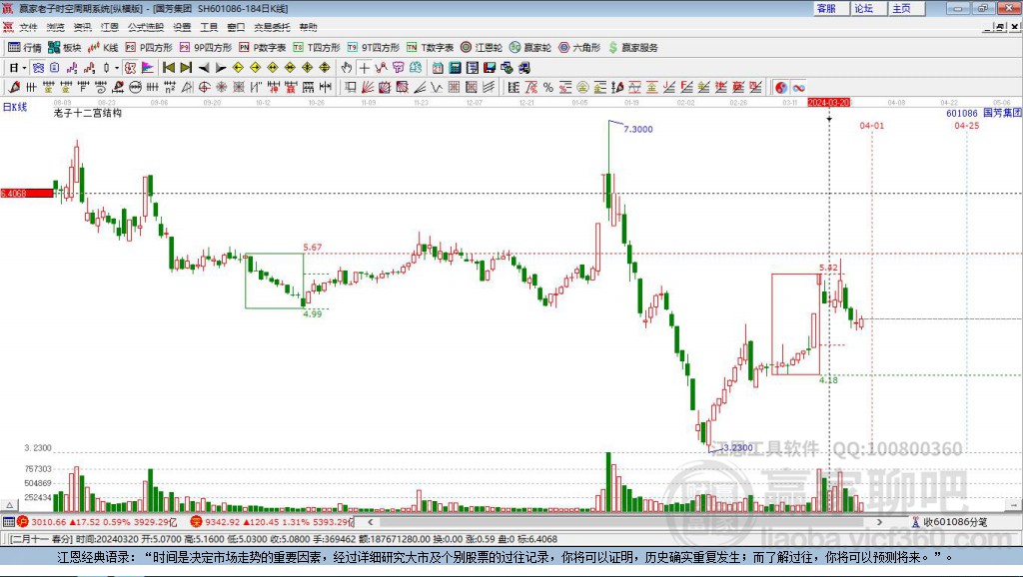This screenshot has height=577, width=1023.
Task: Open the 公式选股 menu
Action: pyautogui.click(x=146, y=27)
